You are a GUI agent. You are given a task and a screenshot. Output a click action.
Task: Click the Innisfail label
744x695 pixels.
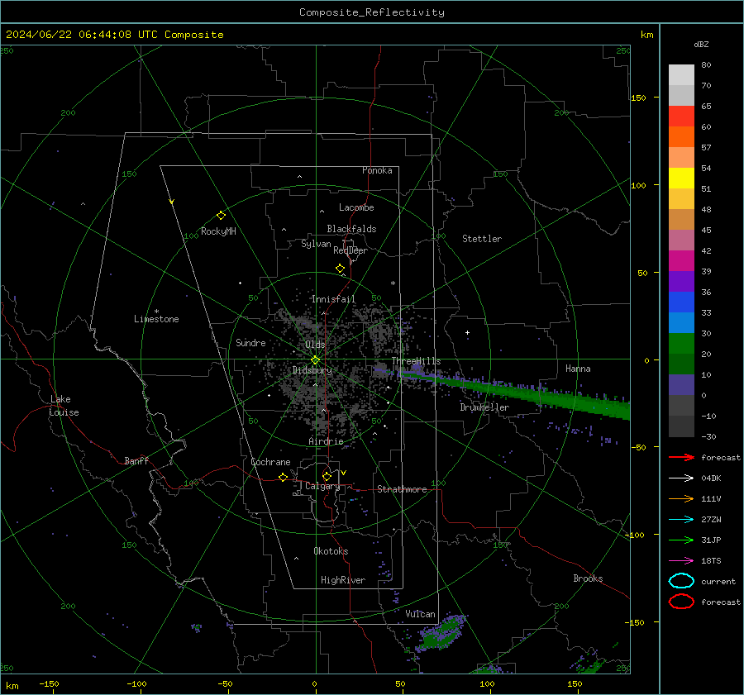[x=333, y=299]
